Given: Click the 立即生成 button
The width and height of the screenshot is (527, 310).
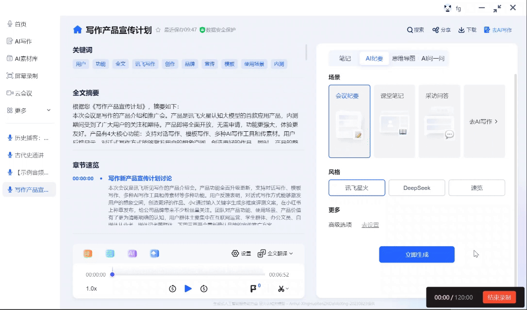Looking at the screenshot, I should 417,255.
